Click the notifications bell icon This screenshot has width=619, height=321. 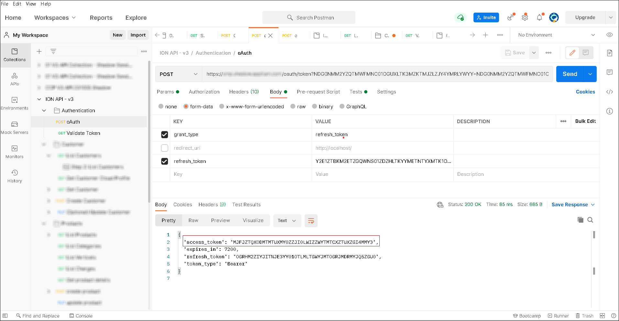(539, 18)
